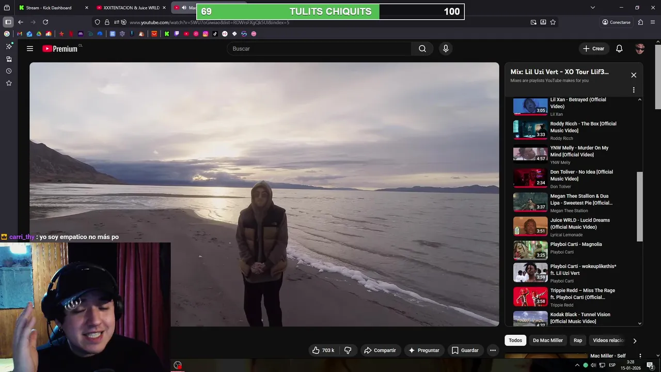The image size is (661, 372).
Task: Open Windows notification center icon
Action: click(651, 365)
